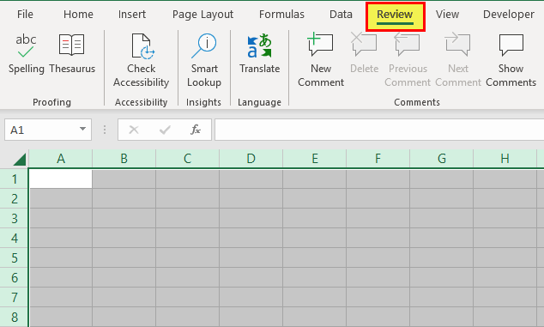Toggle Show Comments
Image resolution: width=544 pixels, height=327 pixels.
pos(511,60)
